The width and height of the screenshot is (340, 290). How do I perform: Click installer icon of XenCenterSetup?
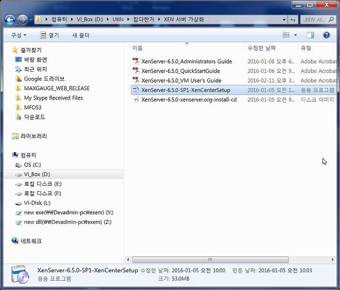136,90
